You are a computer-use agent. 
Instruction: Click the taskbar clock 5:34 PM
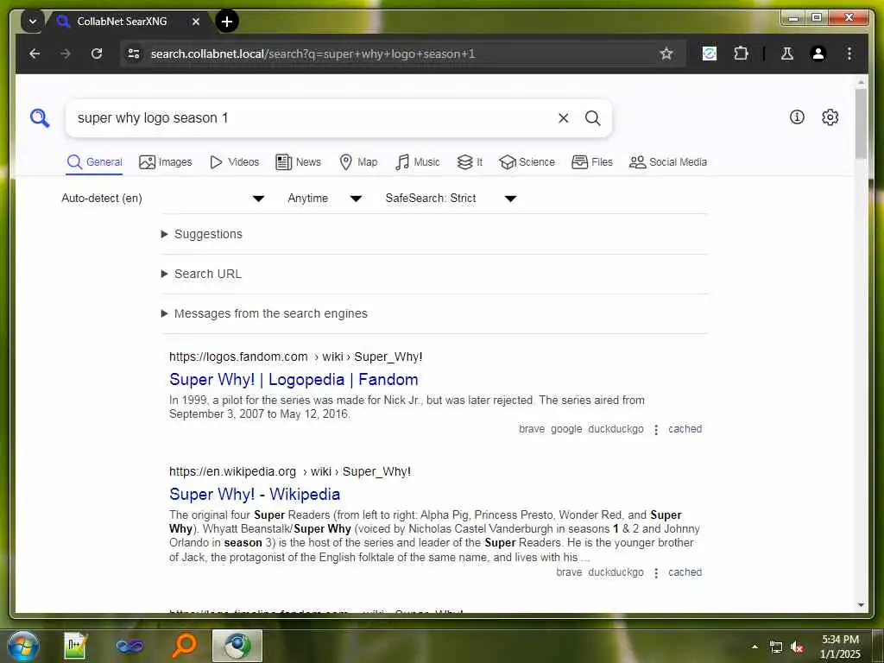[x=840, y=647]
